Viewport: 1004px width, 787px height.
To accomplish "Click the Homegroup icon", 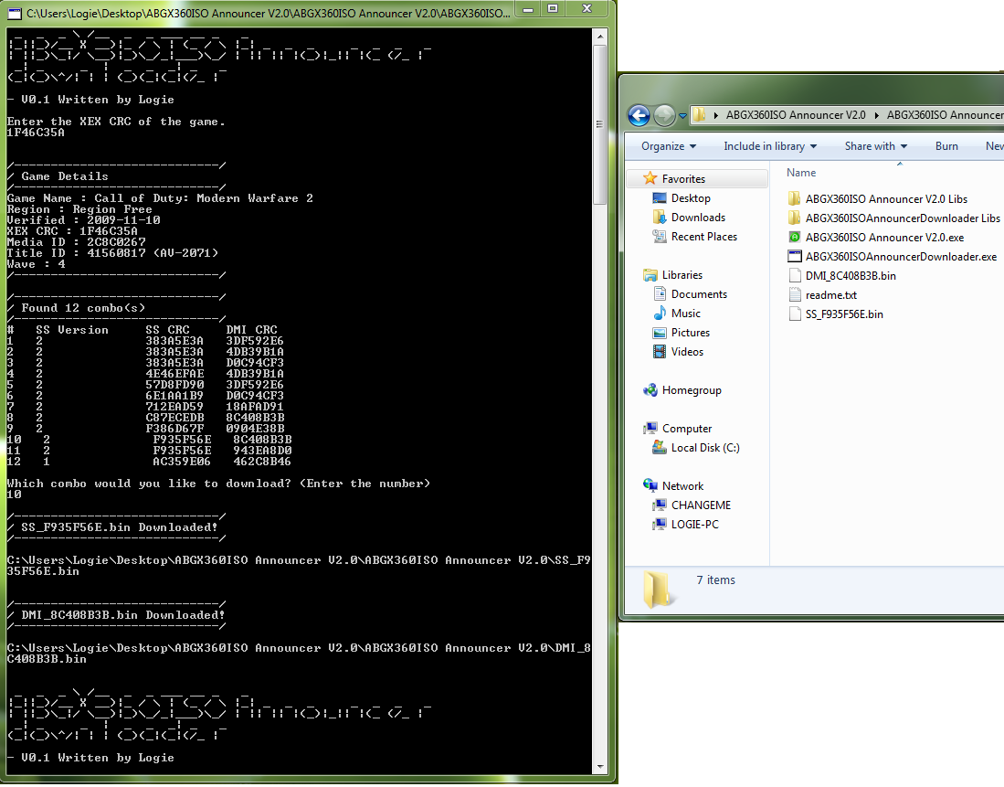I will 650,390.
